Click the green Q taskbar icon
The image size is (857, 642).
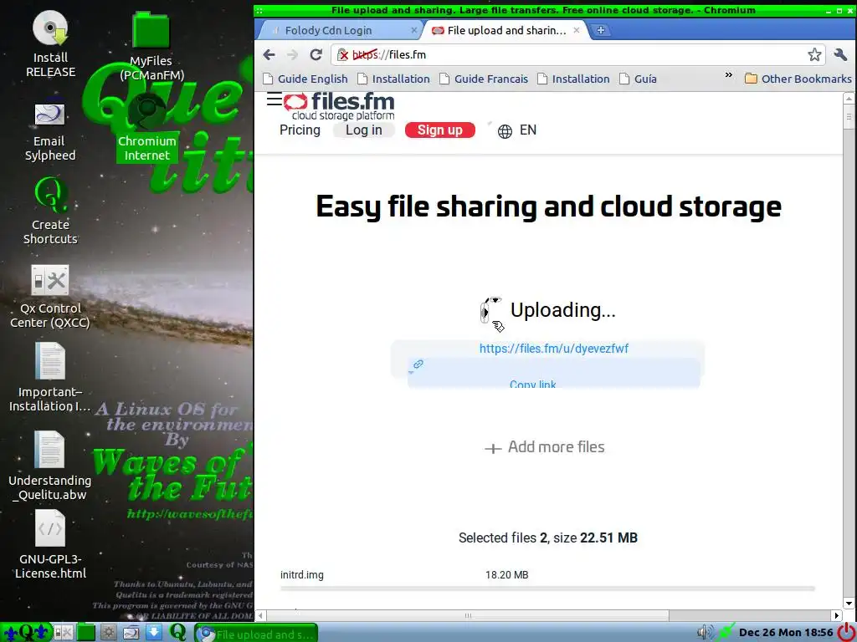point(177,632)
